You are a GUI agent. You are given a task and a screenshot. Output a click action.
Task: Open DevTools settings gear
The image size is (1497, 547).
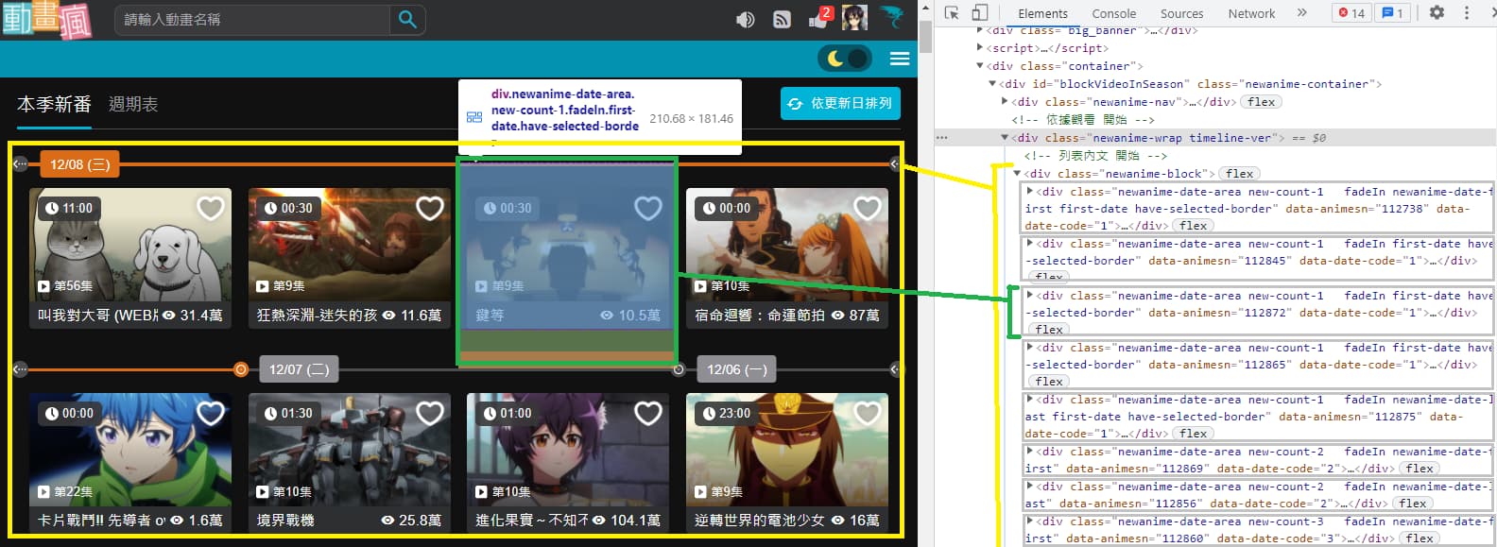(x=1437, y=13)
